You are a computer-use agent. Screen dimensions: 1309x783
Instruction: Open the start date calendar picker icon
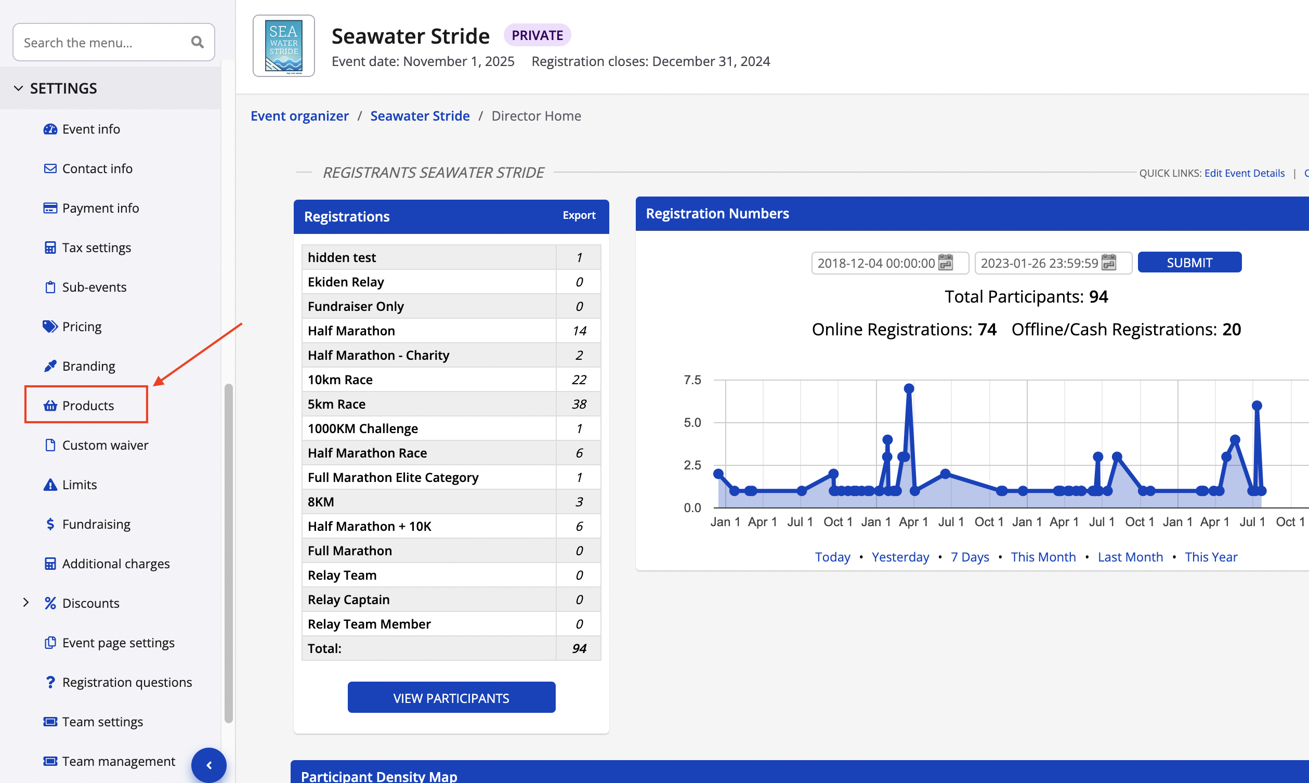click(946, 262)
